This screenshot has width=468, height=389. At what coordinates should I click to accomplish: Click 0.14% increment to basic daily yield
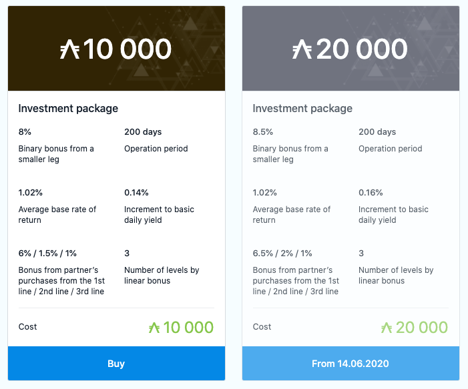pyautogui.click(x=136, y=193)
